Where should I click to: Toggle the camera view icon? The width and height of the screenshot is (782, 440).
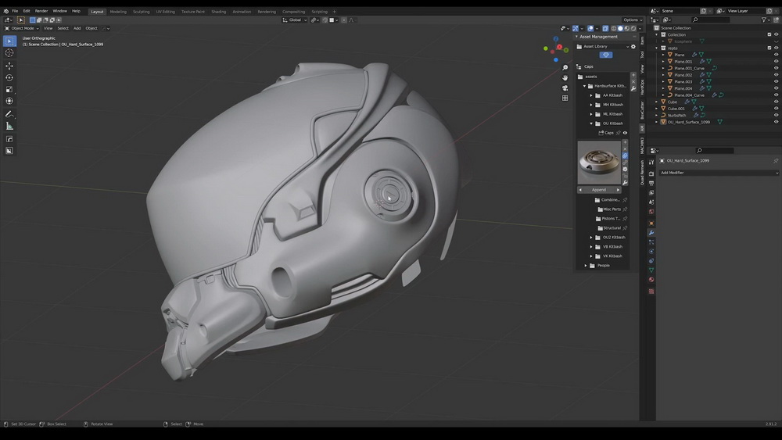click(x=565, y=88)
